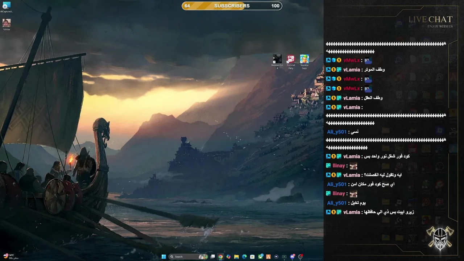Viewport: 464px width, 261px height.
Task: Open the last taskbar app with red badge
Action: tap(301, 257)
